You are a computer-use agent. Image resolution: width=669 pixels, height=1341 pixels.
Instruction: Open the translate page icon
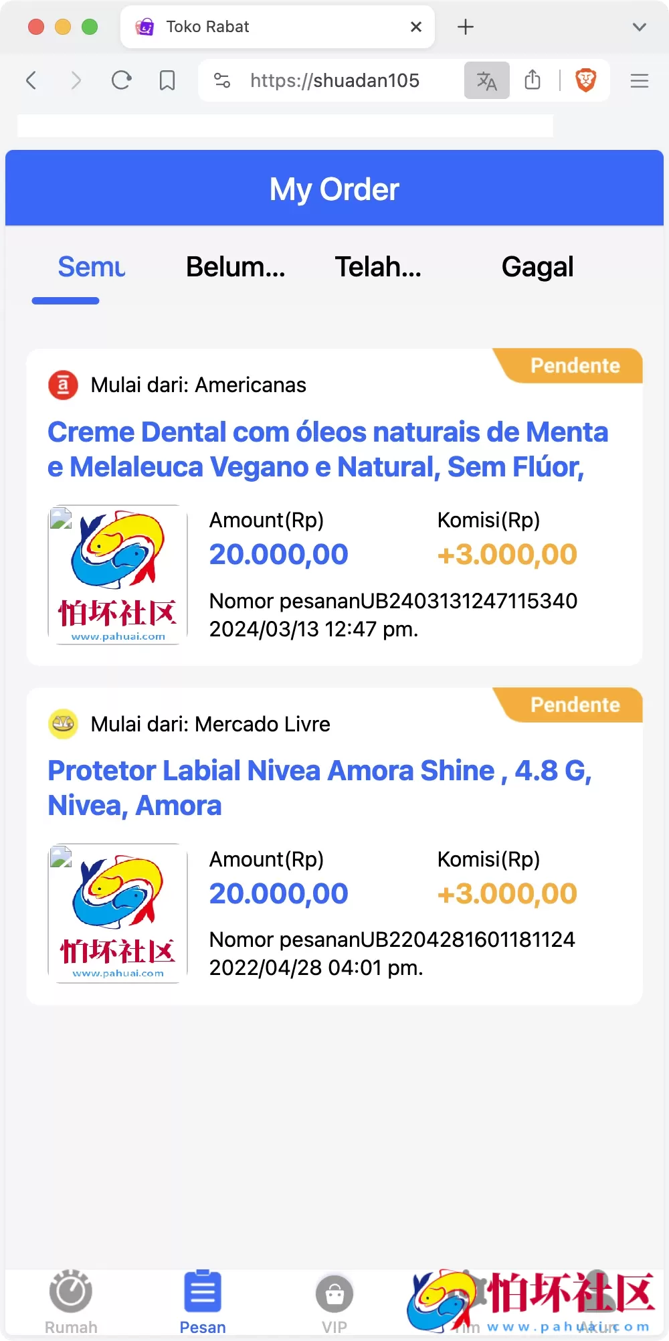pos(486,81)
